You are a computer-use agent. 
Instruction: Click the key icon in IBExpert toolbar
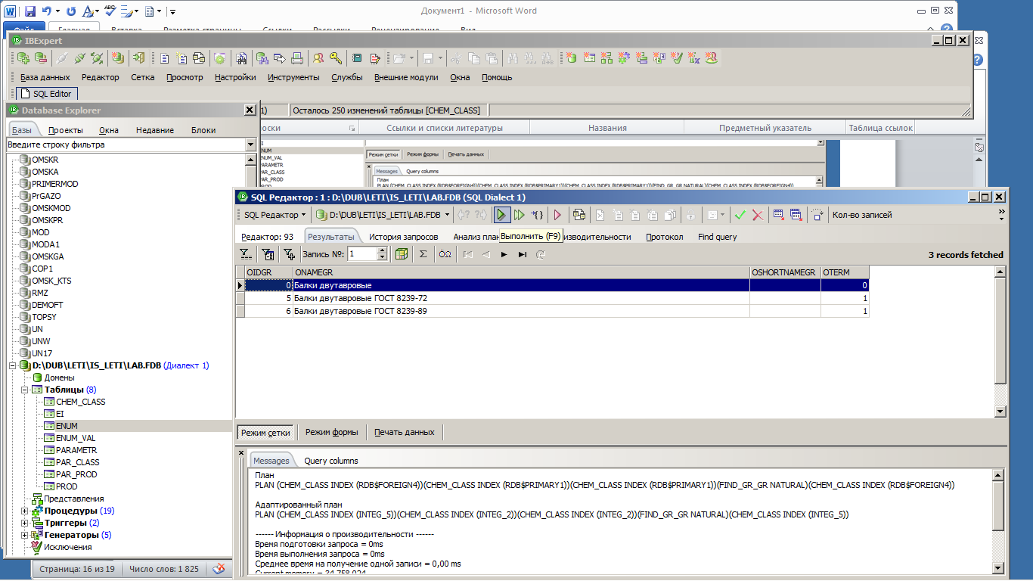point(335,57)
